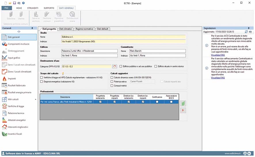Open the FILE menu
255x157 pixels.
pyautogui.click(x=7, y=8)
